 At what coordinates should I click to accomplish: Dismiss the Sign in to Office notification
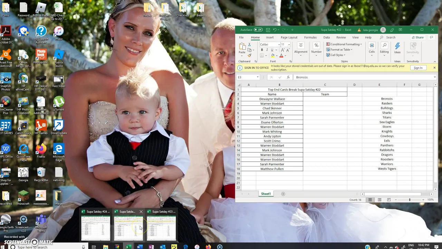[434, 68]
